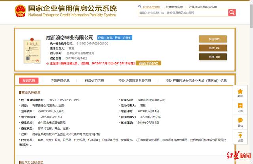Click the header 成立日期 value 2019年05月14日
Screen dimensions: 253x164
(76, 58)
